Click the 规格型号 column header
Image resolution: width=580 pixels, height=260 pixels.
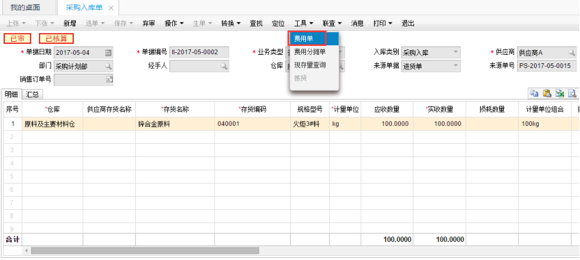tap(310, 109)
